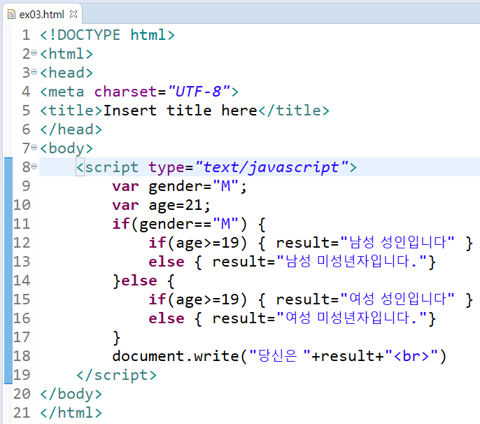Viewport: 480px width, 424px height.
Task: Click the if(age>=19) condition on line 15
Action: click(x=198, y=299)
